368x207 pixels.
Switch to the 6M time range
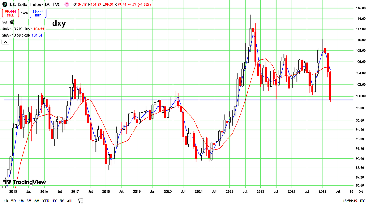point(37,201)
